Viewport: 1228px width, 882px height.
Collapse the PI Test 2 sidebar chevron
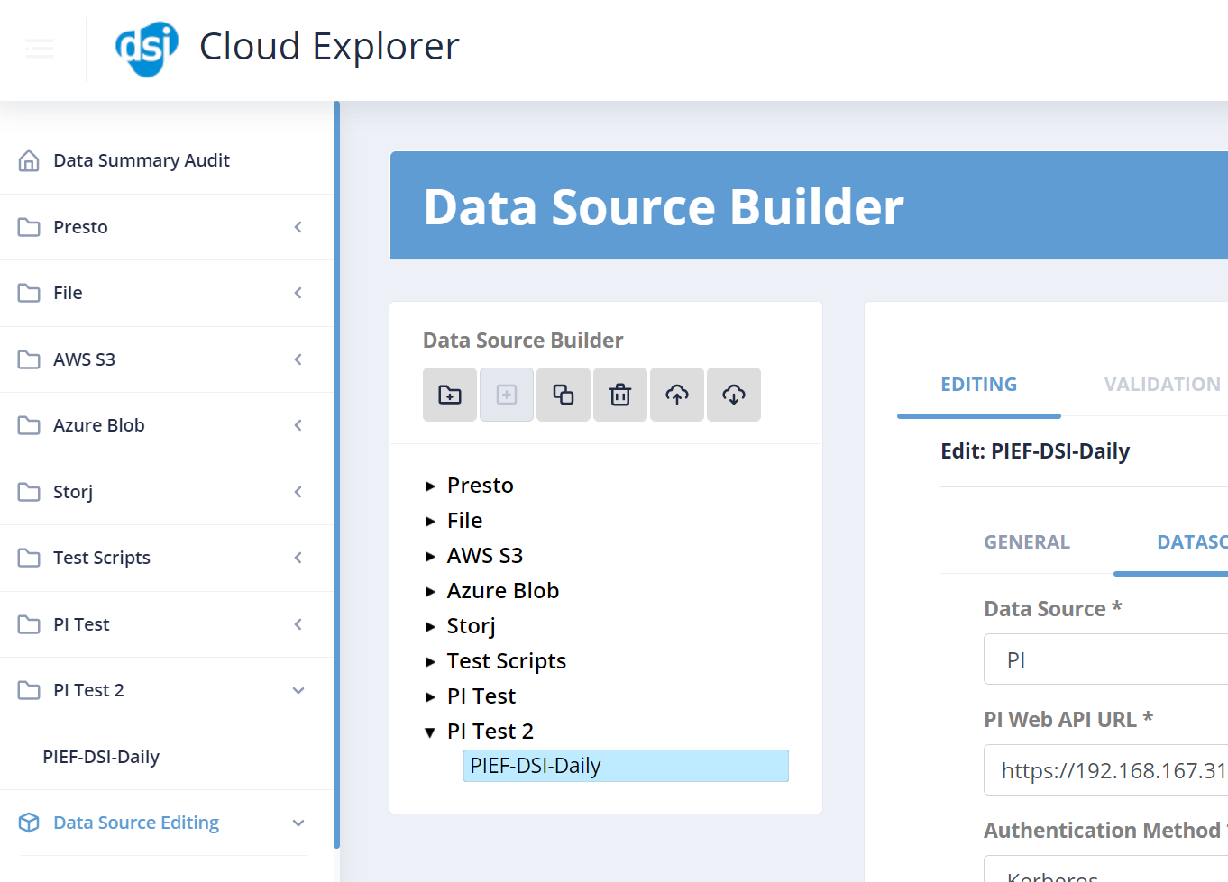[x=298, y=690]
